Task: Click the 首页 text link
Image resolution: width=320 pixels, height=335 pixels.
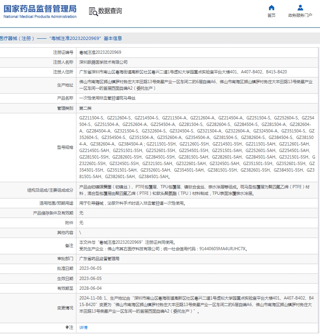Action: [x=271, y=15]
